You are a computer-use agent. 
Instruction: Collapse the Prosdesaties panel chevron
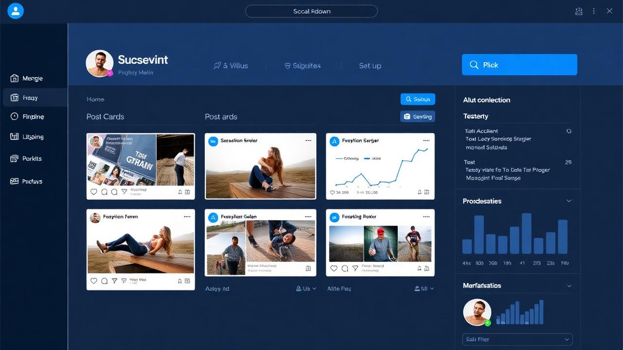tap(568, 201)
